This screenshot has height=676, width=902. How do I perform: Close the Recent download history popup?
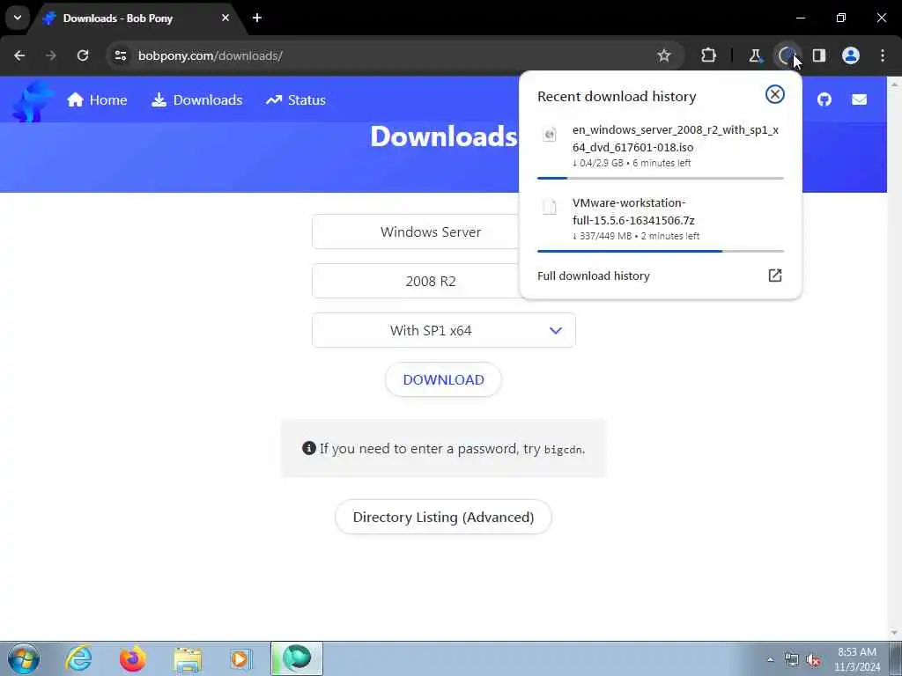(775, 94)
